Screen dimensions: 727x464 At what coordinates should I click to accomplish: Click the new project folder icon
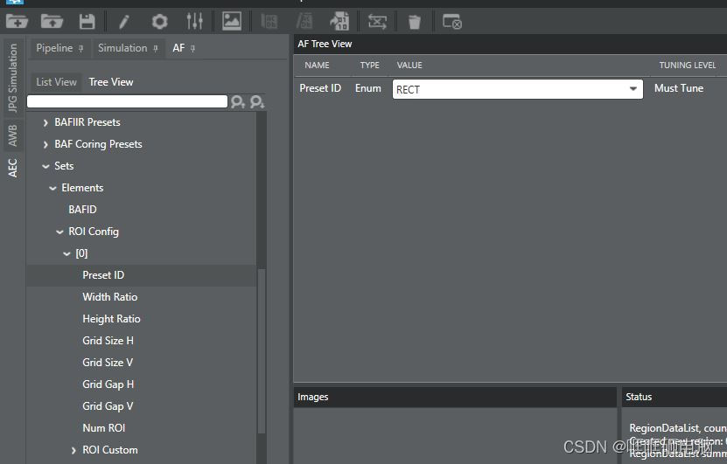coord(17,21)
